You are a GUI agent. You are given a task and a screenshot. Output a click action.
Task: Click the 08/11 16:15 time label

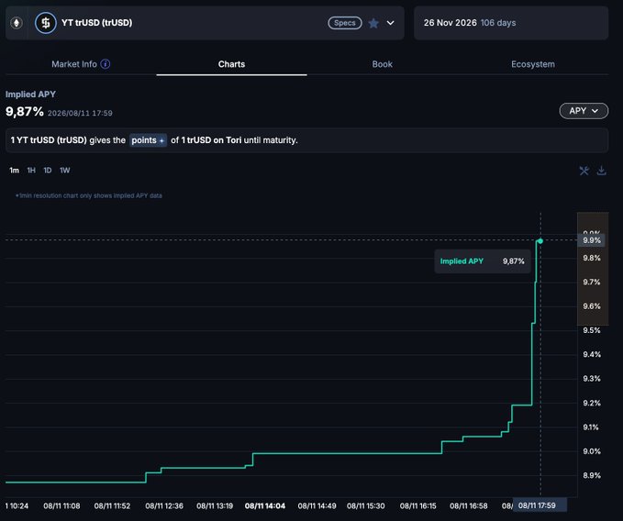click(x=418, y=506)
